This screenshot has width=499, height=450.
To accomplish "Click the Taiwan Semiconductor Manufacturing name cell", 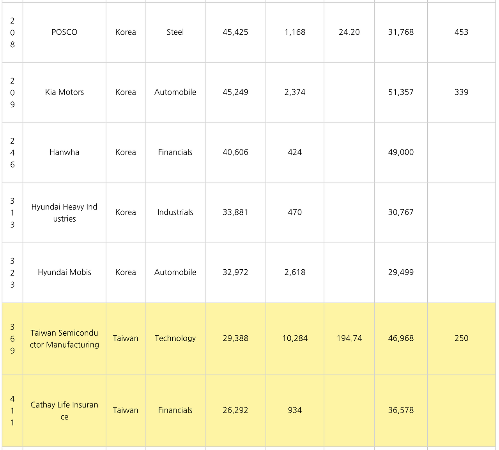I will [x=64, y=339].
